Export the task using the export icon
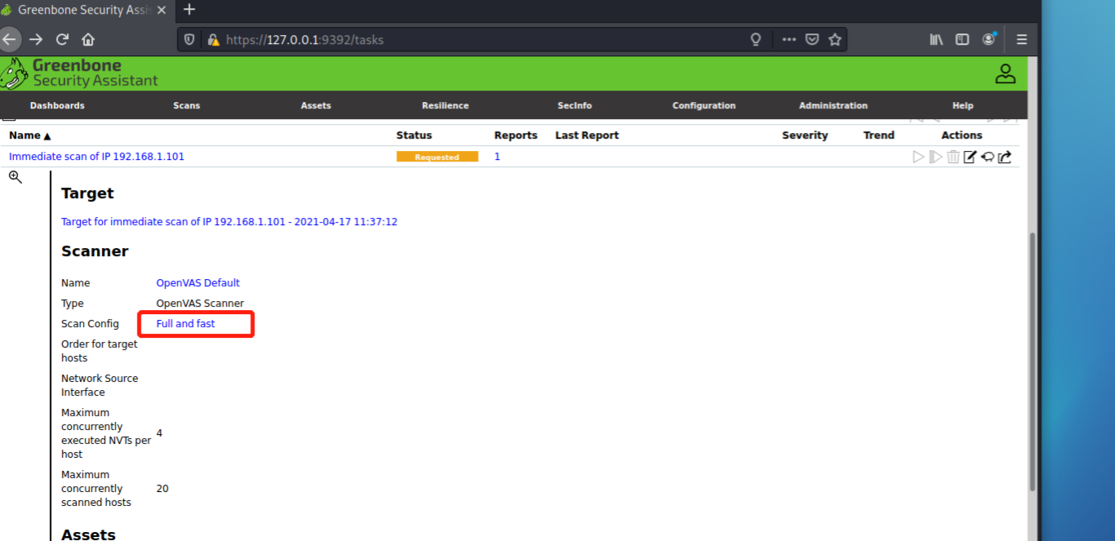Screen dimensions: 1115x541 click(x=1005, y=157)
